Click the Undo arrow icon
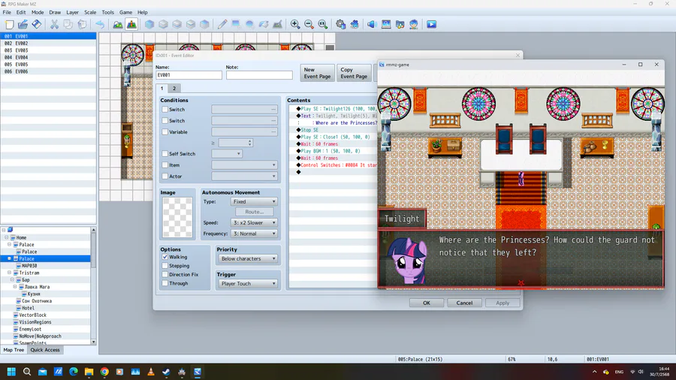676x380 pixels. pos(100,25)
